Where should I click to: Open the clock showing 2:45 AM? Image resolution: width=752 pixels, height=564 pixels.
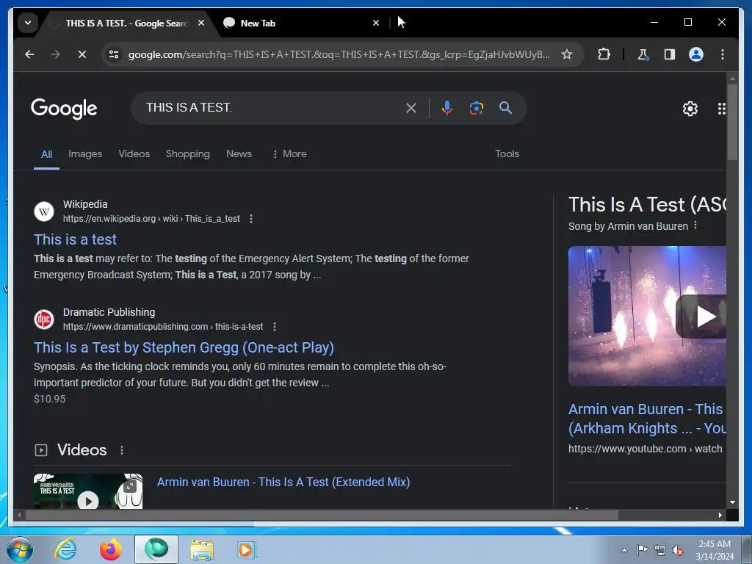point(715,550)
